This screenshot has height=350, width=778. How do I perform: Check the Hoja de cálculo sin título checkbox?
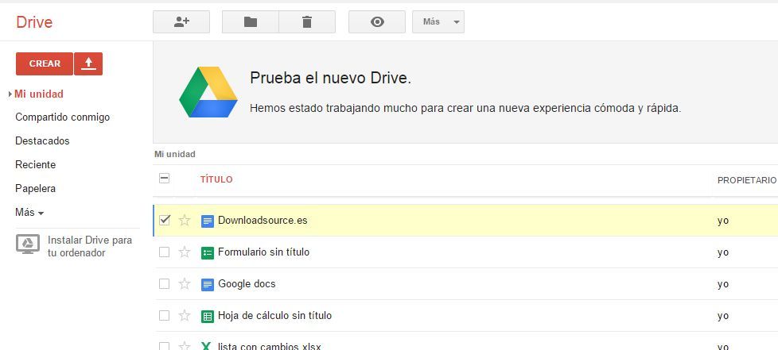click(x=164, y=315)
